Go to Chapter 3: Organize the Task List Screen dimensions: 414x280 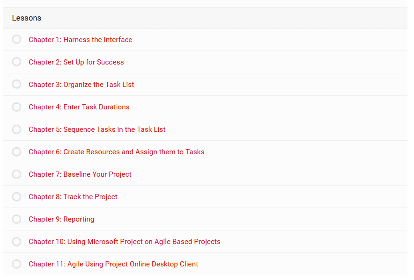click(x=81, y=84)
